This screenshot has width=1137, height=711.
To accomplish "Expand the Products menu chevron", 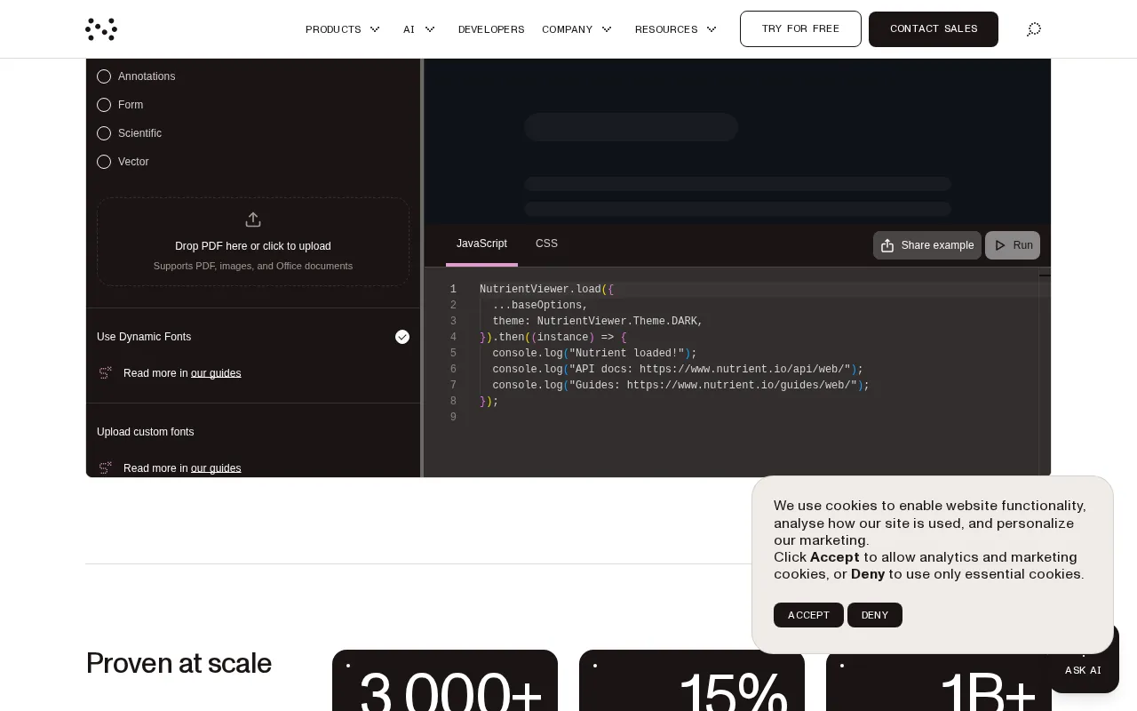I will pos(375,29).
